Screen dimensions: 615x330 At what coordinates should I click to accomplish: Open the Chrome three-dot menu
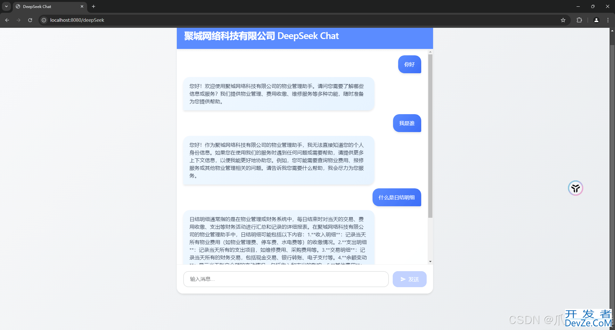(x=608, y=20)
